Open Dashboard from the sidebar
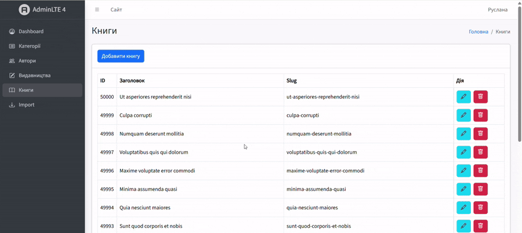Image resolution: width=522 pixels, height=233 pixels. pyautogui.click(x=31, y=31)
